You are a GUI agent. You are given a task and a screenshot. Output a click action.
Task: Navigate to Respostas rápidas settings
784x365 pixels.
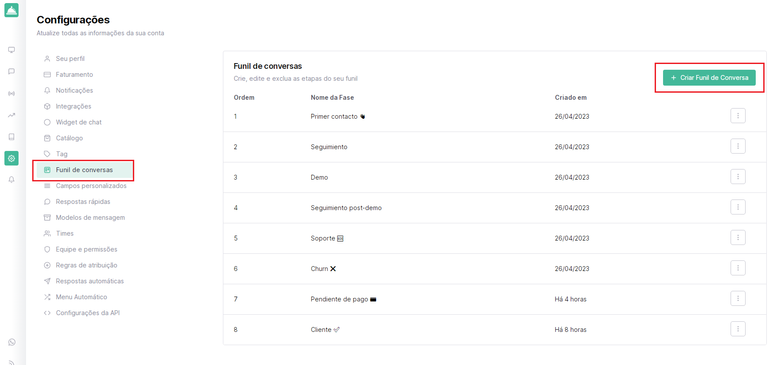click(83, 202)
